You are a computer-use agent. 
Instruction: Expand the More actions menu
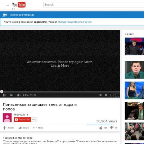38,128
